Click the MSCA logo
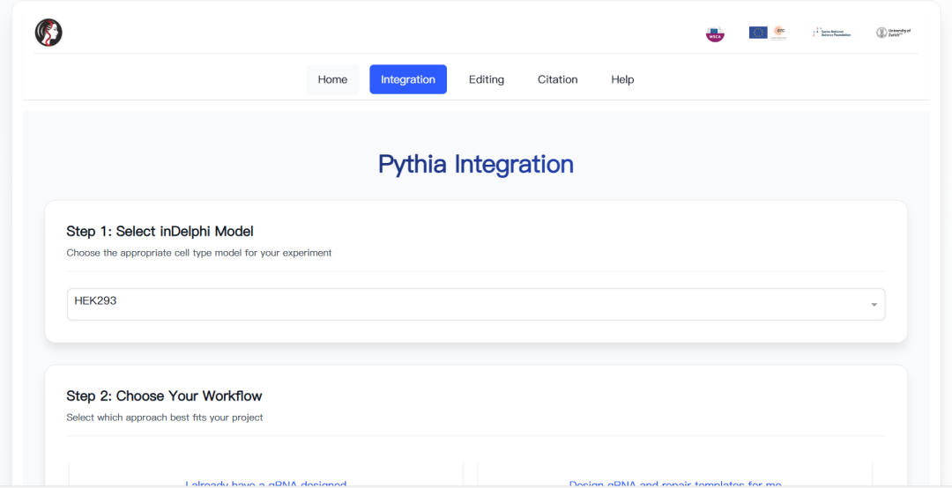952x488 pixels. pos(715,33)
